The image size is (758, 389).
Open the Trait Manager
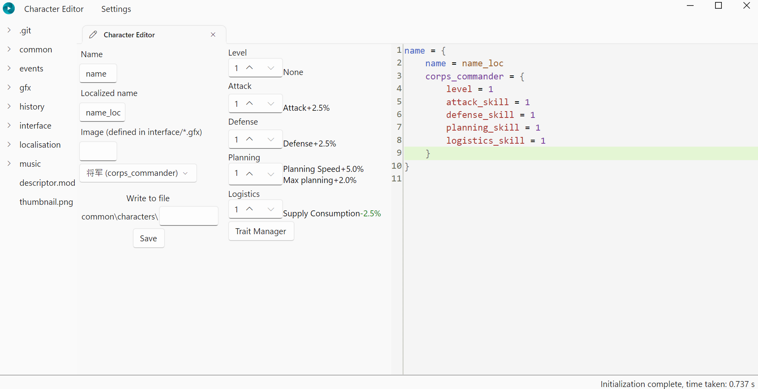coord(261,231)
